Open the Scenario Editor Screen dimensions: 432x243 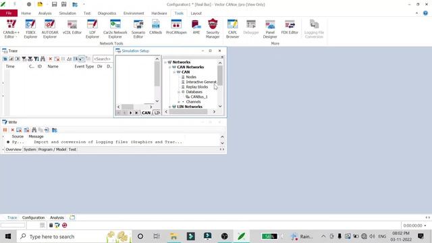point(138,28)
